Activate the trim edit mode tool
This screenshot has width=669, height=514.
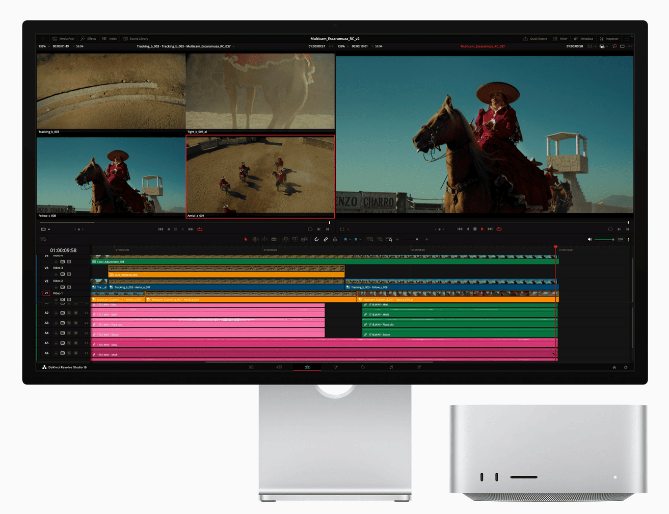click(255, 239)
